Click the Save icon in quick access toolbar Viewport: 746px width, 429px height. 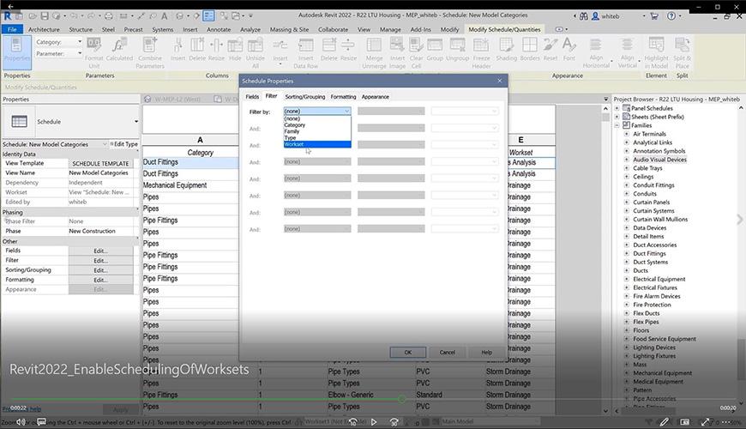coord(45,15)
